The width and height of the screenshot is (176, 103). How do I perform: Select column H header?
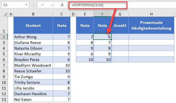coord(151,14)
